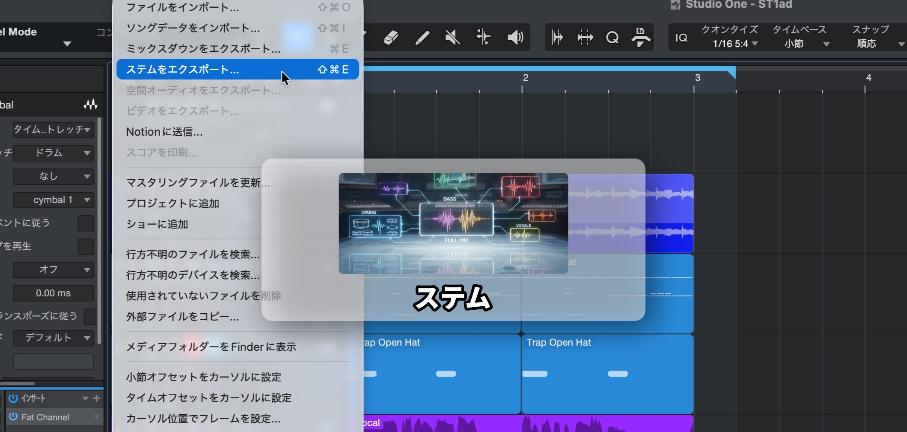This screenshot has height=432, width=907.
Task: Toggle the Insert power button
Action: [x=13, y=398]
